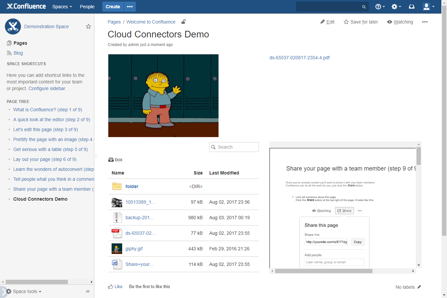Click the Confluence logo in the header
447x298 pixels.
coord(26,6)
